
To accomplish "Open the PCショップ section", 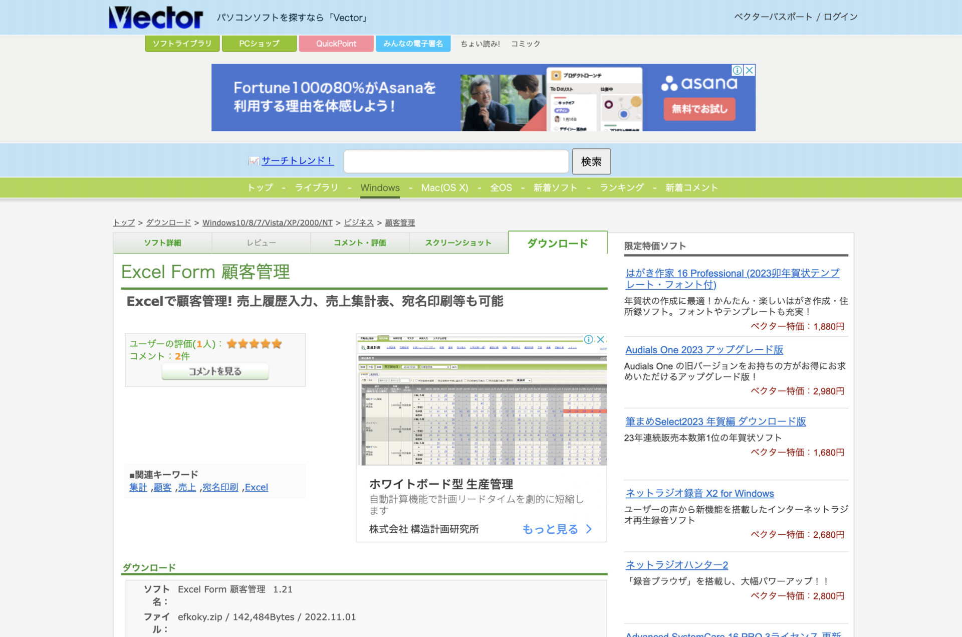I will (259, 44).
